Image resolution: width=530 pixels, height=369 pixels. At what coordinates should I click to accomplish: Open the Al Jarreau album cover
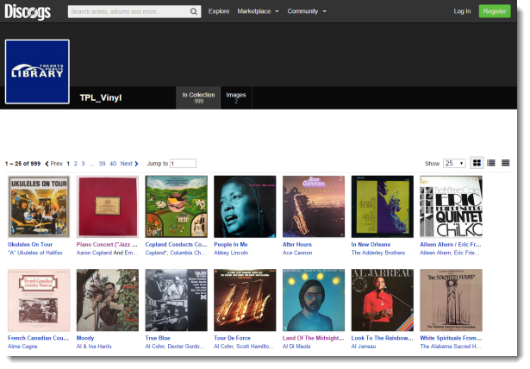pyautogui.click(x=383, y=300)
